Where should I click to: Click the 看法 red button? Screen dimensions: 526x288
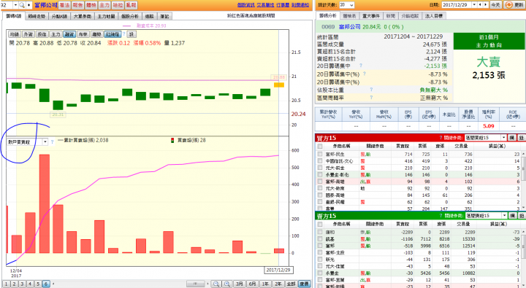[65, 5]
